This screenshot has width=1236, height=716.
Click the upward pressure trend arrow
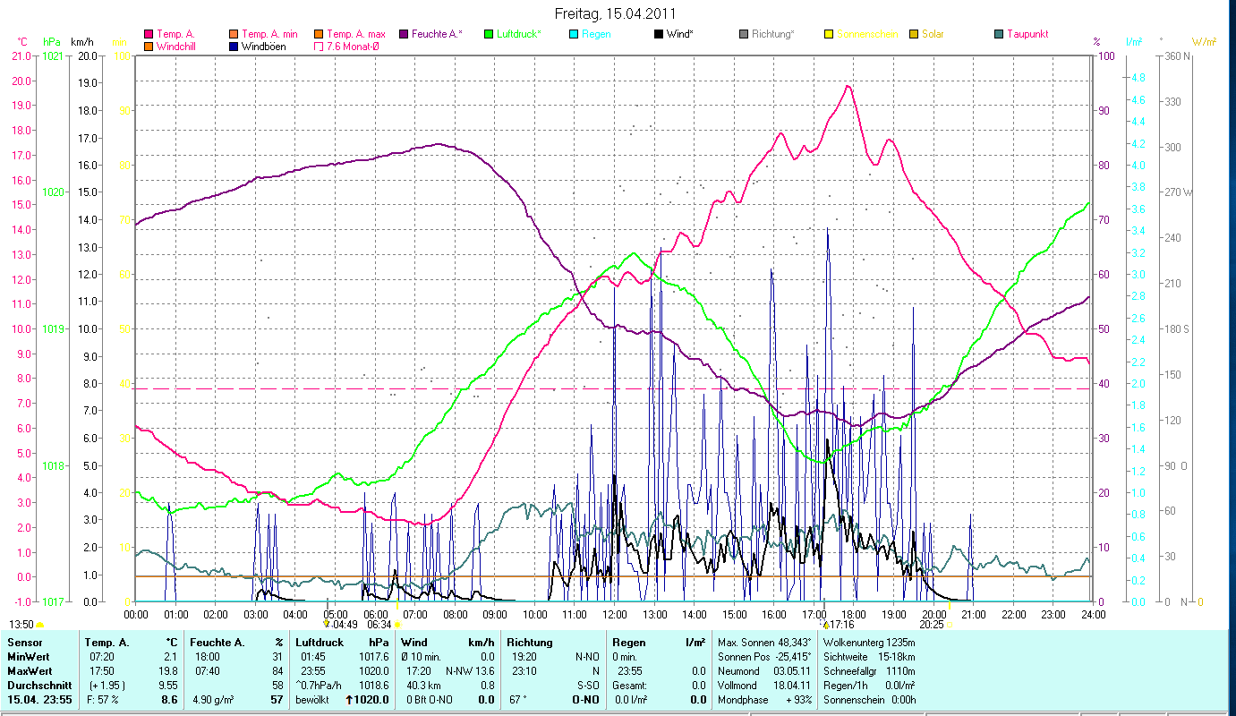click(349, 700)
